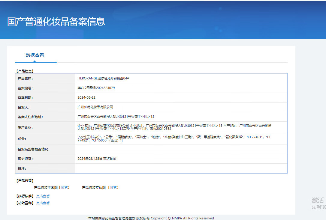Viewport: 326px width, 220px height.
Task: Click 点击查看 next to 功效宣称
Action: pos(43,203)
